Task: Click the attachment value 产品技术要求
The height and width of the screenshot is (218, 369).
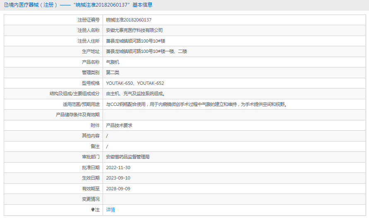Action: pyautogui.click(x=119, y=125)
